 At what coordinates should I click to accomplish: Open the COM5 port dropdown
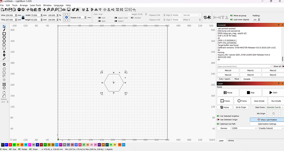pos(244,128)
